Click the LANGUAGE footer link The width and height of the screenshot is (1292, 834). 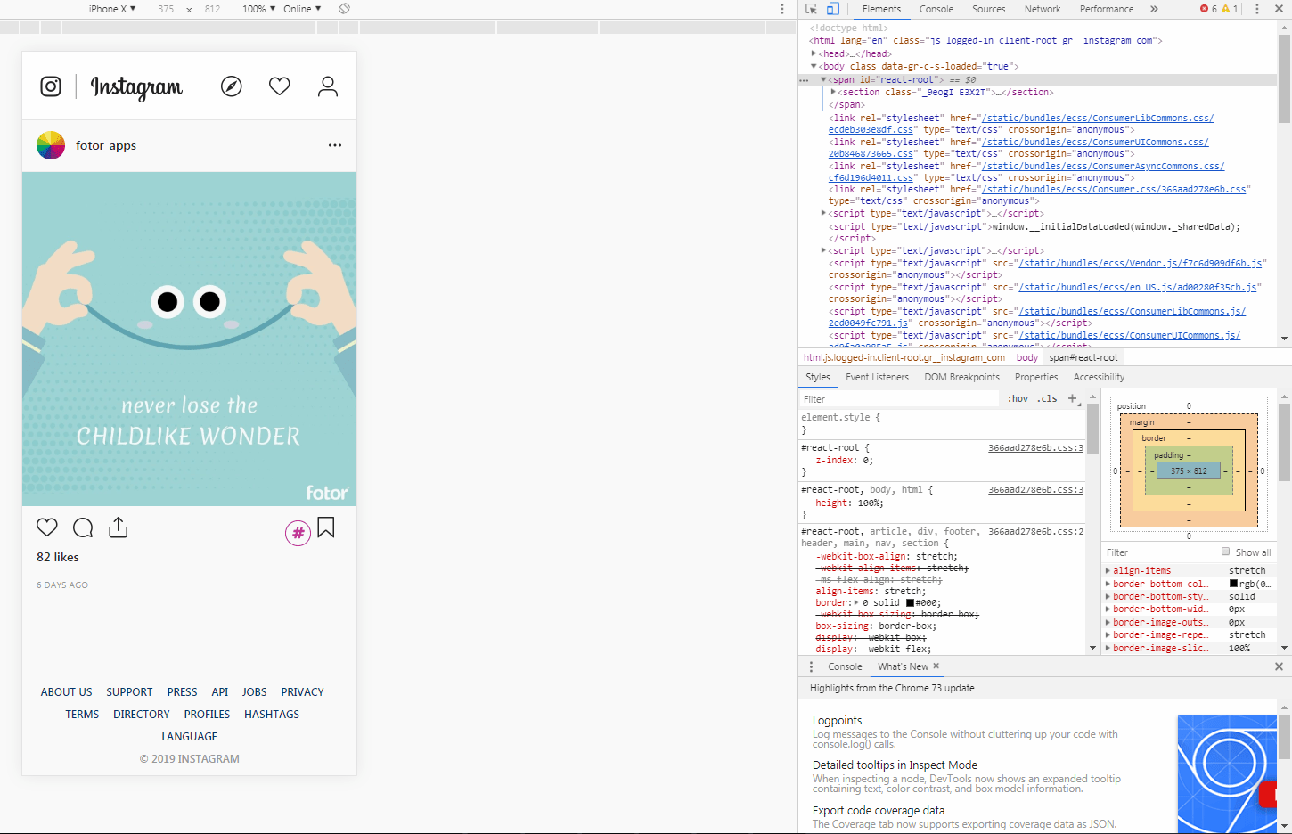coord(189,736)
